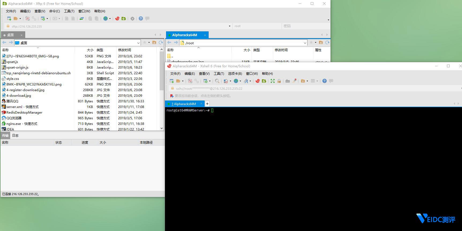This screenshot has width=462, height=231.
Task: Click the keyboard icon in Xshell toolbar
Action: click(x=287, y=81)
